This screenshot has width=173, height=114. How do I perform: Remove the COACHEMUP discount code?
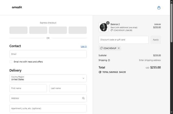[x=119, y=48]
